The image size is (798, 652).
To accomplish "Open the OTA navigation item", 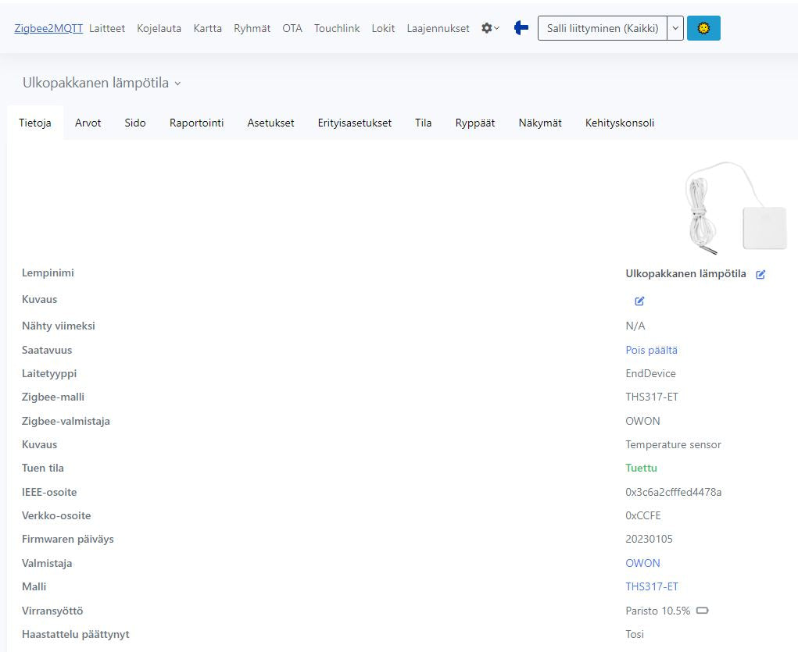I will (292, 28).
